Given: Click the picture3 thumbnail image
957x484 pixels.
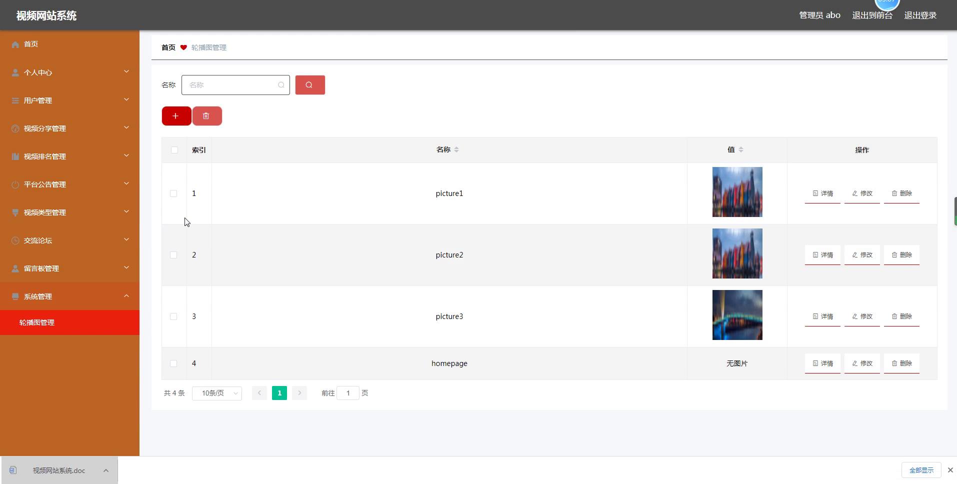Looking at the screenshot, I should coord(737,315).
